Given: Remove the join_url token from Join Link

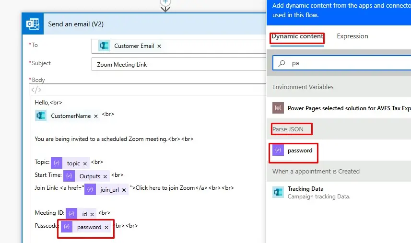Looking at the screenshot, I should tap(124, 190).
